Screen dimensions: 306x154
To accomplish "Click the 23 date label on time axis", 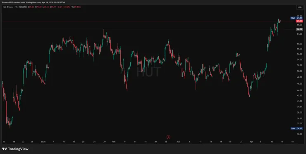I will click(229, 142).
